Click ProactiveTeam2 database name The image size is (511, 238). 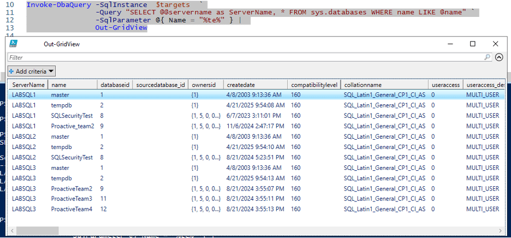(72, 188)
